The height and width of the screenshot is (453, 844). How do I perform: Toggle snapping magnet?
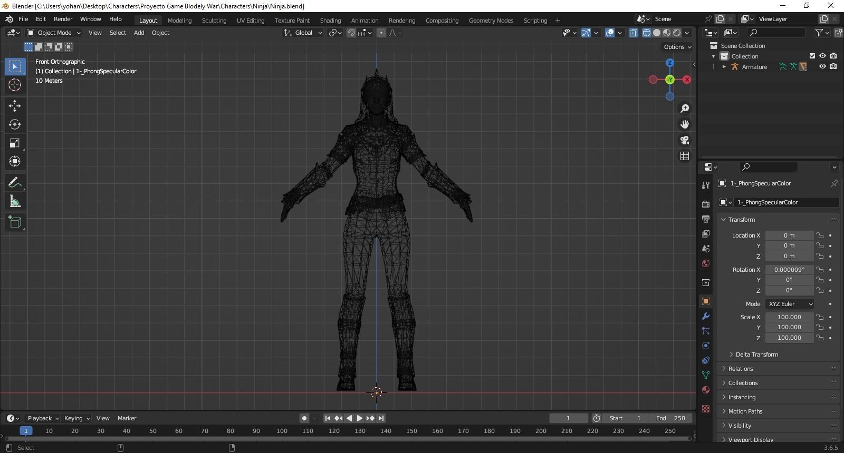[x=351, y=33]
